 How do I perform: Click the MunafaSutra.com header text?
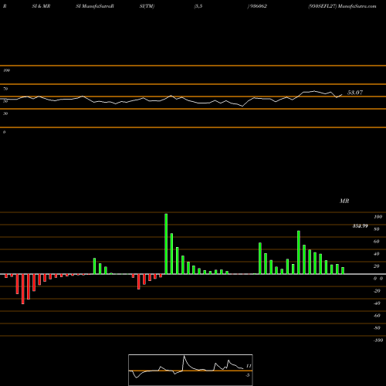pyautogui.click(x=357, y=6)
